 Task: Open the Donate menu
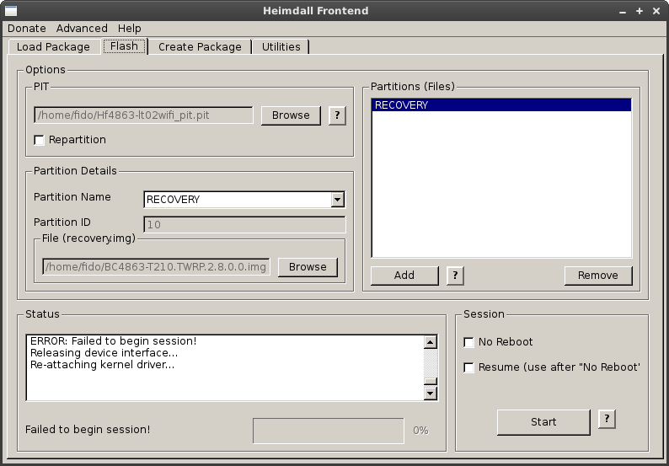point(27,29)
